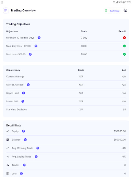Click the red failed result indicator
Image resolution: width=132 pixels, height=177 pixels.
click(x=124, y=38)
